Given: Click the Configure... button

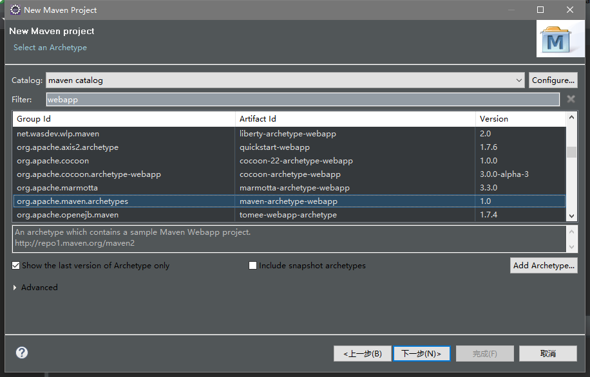Looking at the screenshot, I should pos(553,80).
